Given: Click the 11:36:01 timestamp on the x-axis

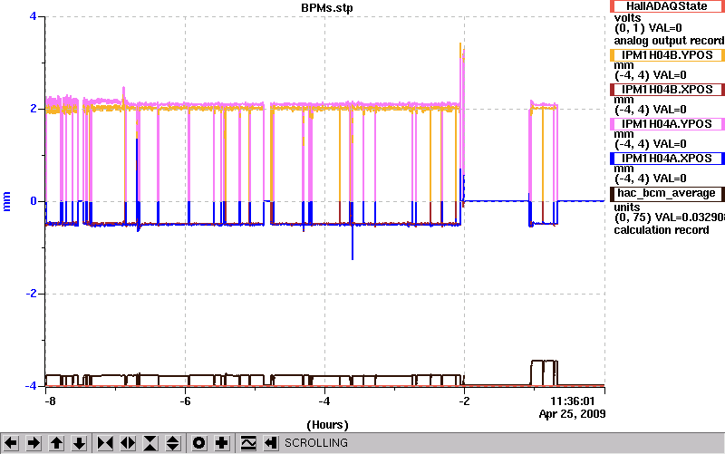Looking at the screenshot, I should (x=573, y=401).
